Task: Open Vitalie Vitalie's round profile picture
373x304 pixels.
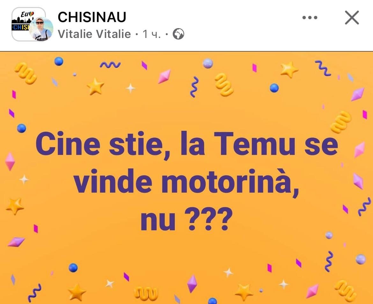Action: (x=41, y=29)
